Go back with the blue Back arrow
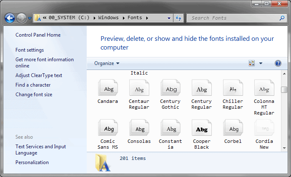The image size is (291, 177). pyautogui.click(x=10, y=18)
